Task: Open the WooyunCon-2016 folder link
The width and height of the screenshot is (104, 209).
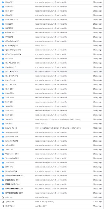Action: (12, 158)
